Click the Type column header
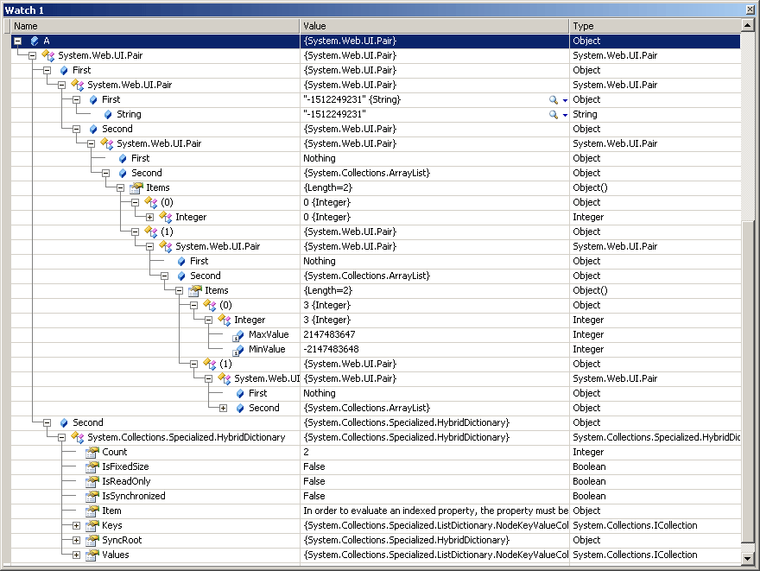 coord(655,26)
